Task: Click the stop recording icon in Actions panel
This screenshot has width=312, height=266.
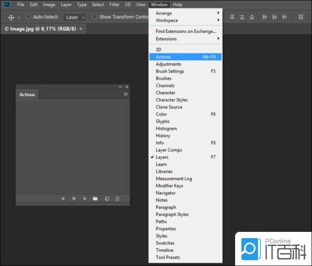Action: [63, 199]
